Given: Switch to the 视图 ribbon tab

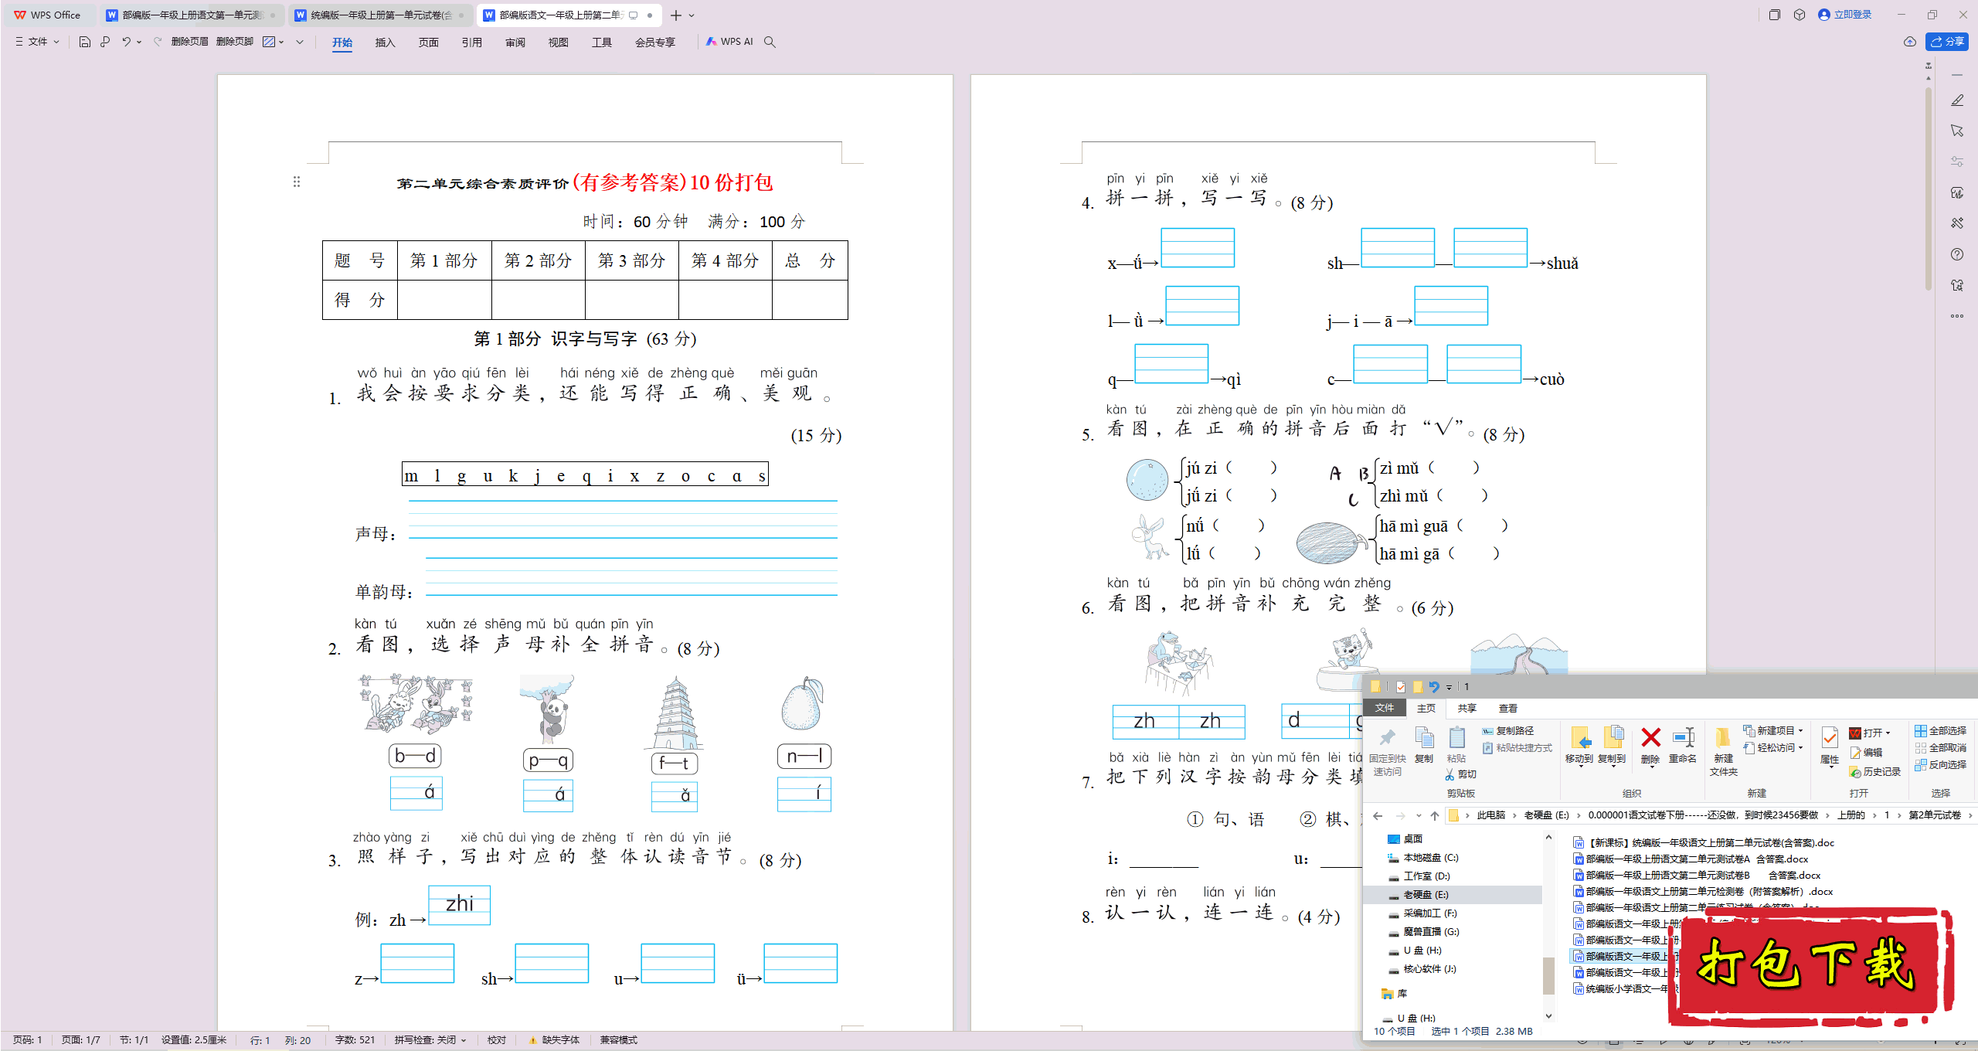Looking at the screenshot, I should (x=559, y=43).
